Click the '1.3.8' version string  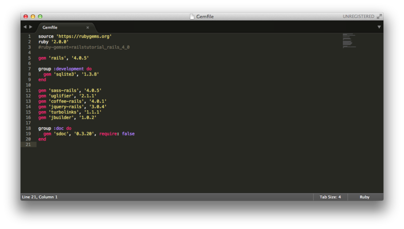click(90, 74)
